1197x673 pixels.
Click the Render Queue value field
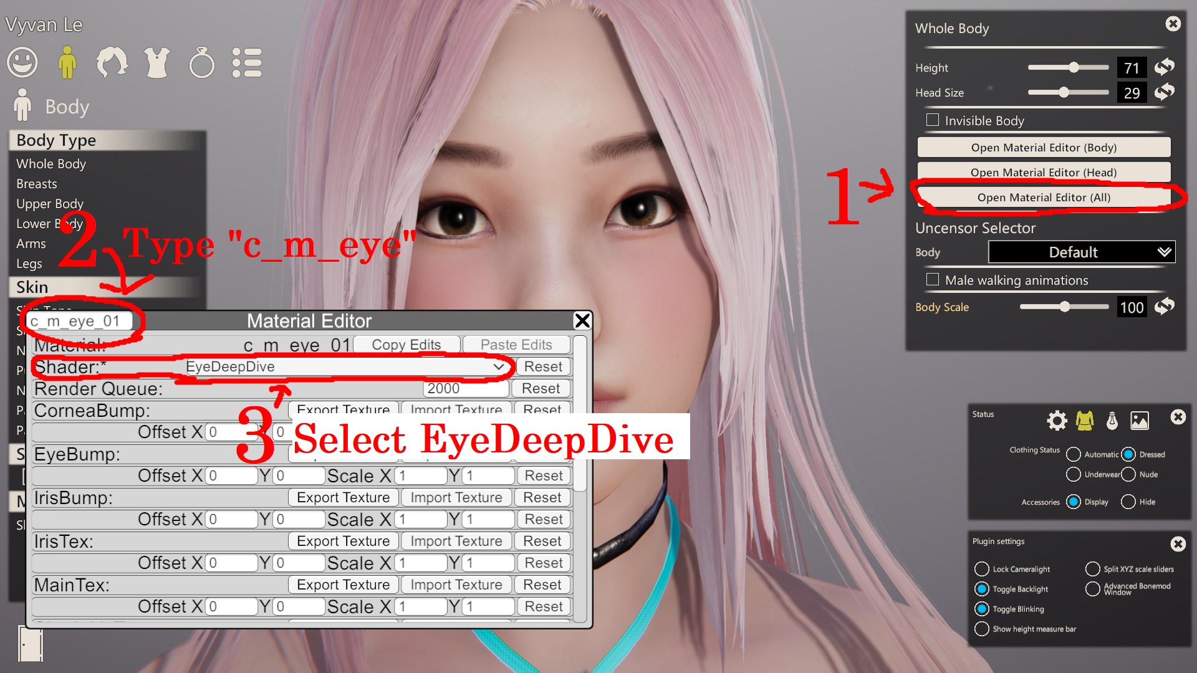click(466, 388)
